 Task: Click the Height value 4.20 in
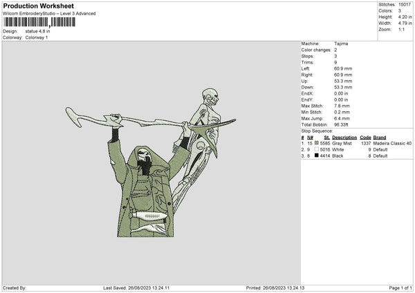pyautogui.click(x=405, y=17)
